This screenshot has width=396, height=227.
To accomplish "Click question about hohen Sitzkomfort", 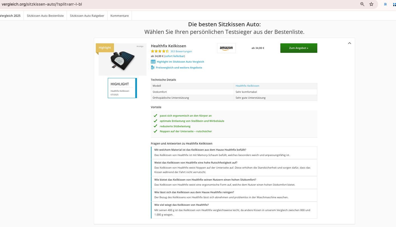I will (205, 180).
